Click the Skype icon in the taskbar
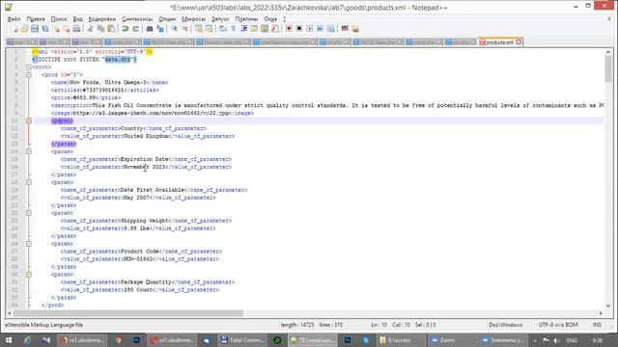The image size is (618, 347). (x=367, y=340)
